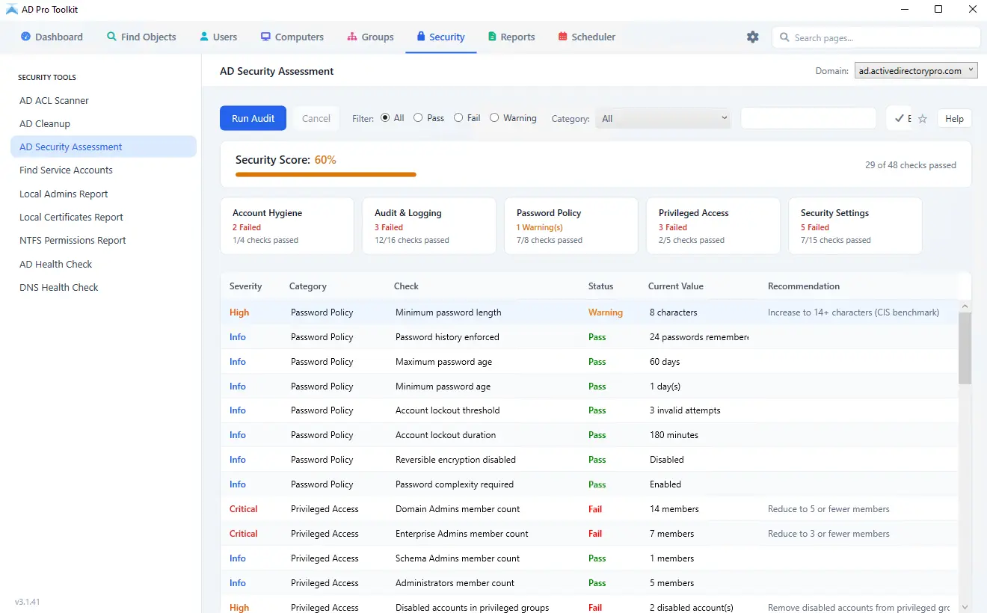The image size is (987, 613).
Task: Sort by the Check column header
Action: pos(406,286)
